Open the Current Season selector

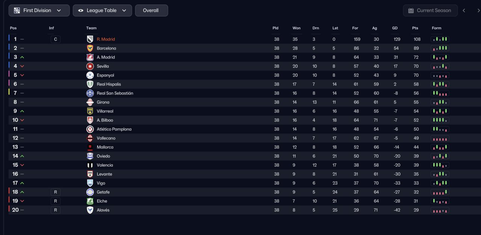430,10
